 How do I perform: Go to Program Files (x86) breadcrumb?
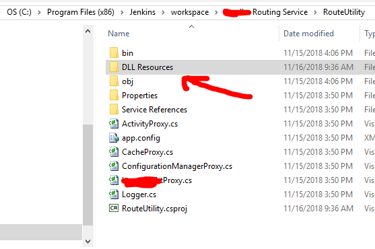(x=81, y=12)
